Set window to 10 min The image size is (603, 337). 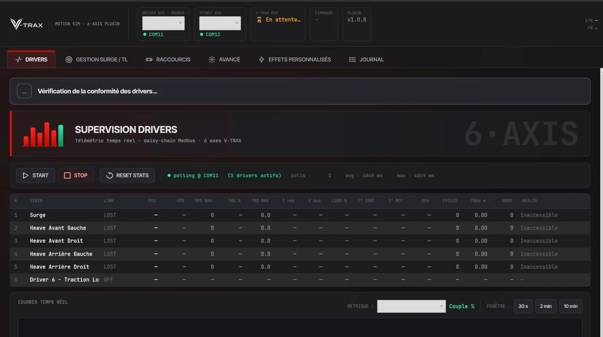click(x=570, y=306)
